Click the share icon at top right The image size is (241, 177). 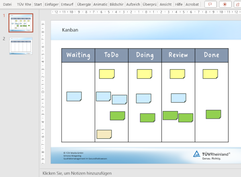click(237, 4)
